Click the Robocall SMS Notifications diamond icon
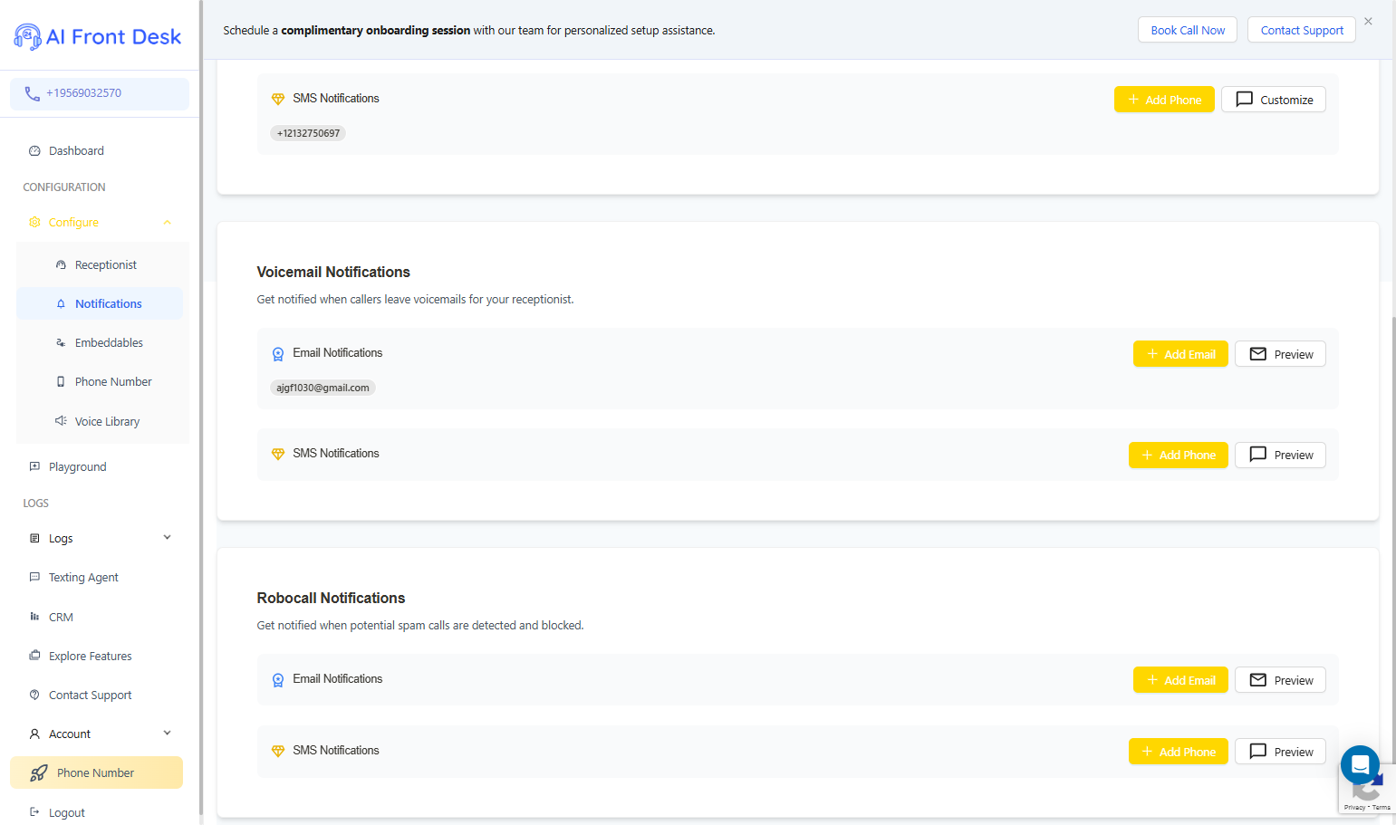Viewport: 1396px width, 825px height. [278, 751]
